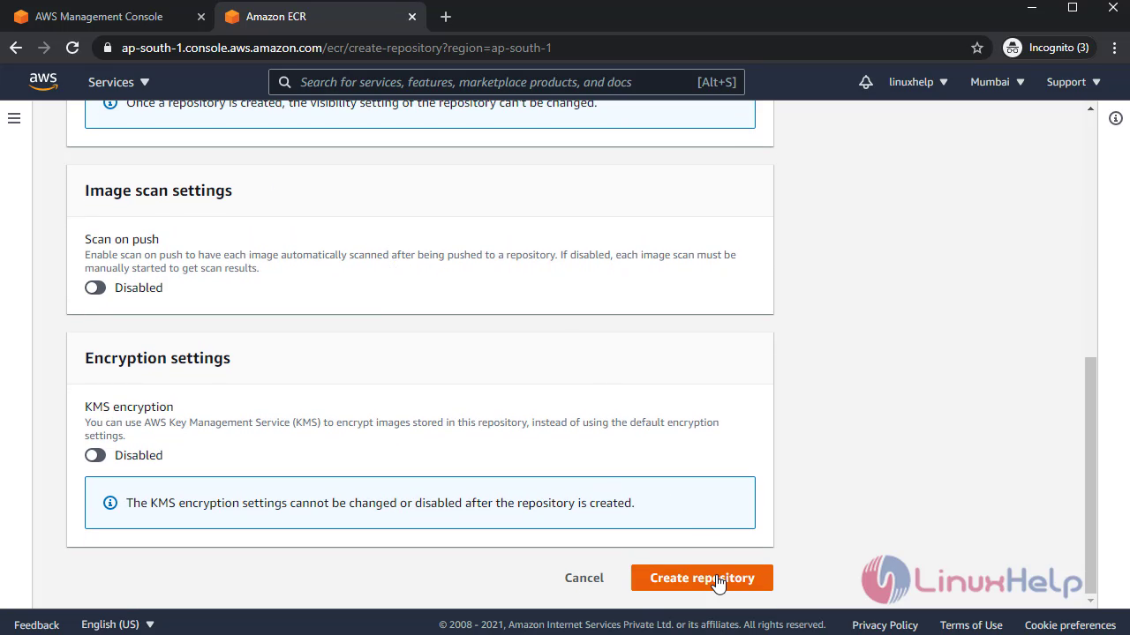Click the search magnifier icon
Image resolution: width=1130 pixels, height=635 pixels.
point(284,82)
